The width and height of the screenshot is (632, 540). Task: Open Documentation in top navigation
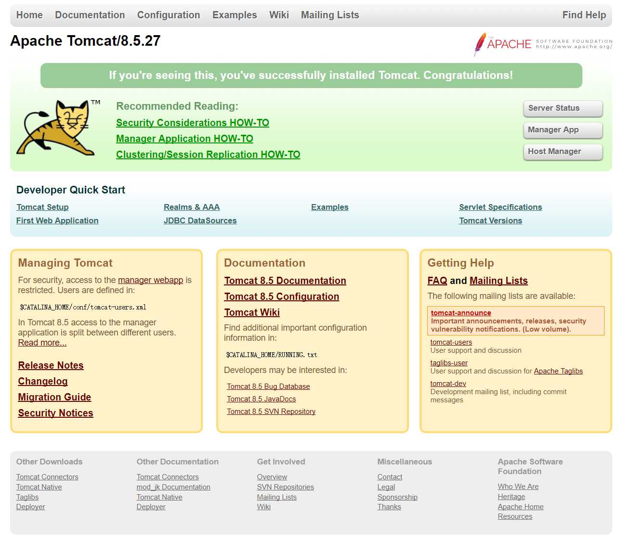(90, 15)
